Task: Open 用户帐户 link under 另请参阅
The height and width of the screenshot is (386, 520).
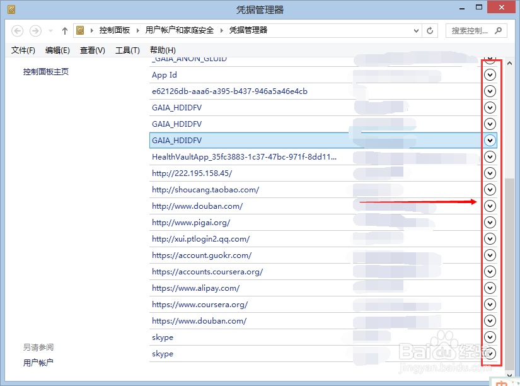Action: (x=38, y=363)
